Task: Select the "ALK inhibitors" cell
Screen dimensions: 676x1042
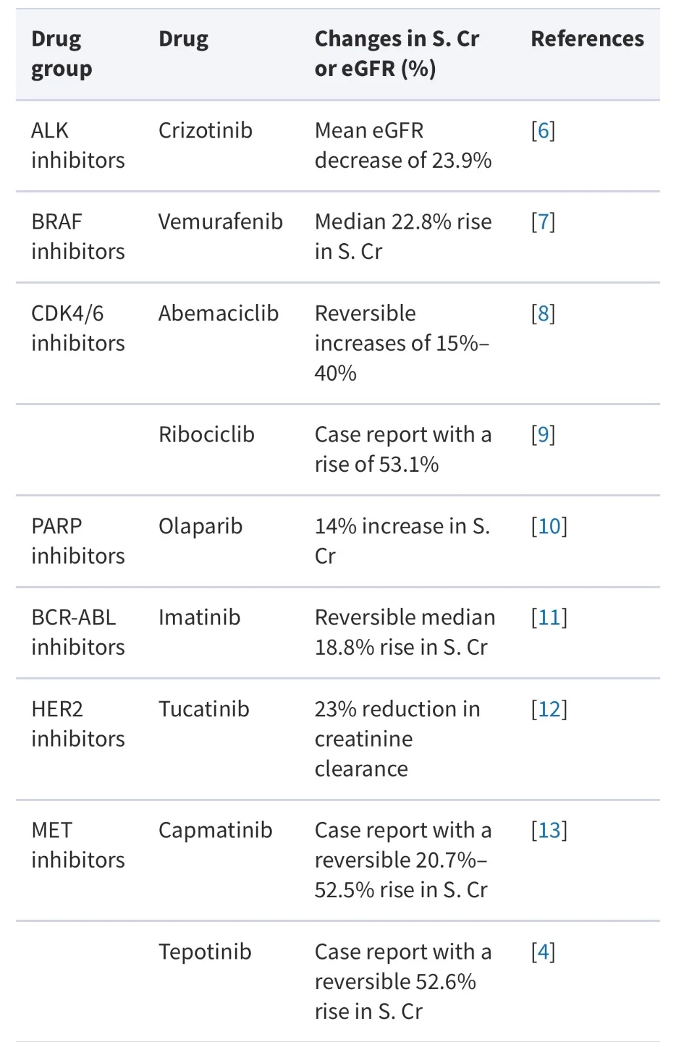Action: click(77, 145)
